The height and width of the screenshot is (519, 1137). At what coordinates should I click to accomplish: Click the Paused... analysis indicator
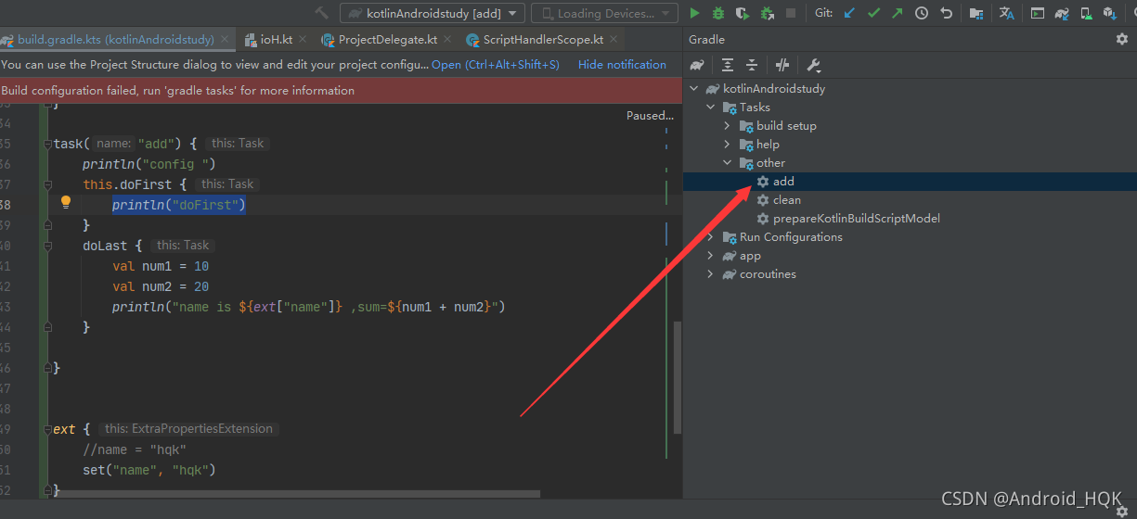tap(650, 116)
